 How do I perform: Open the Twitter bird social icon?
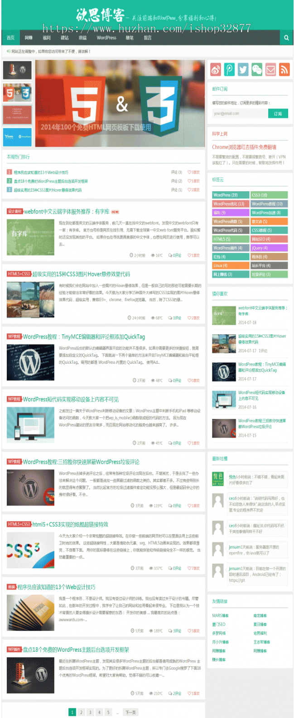point(243,69)
